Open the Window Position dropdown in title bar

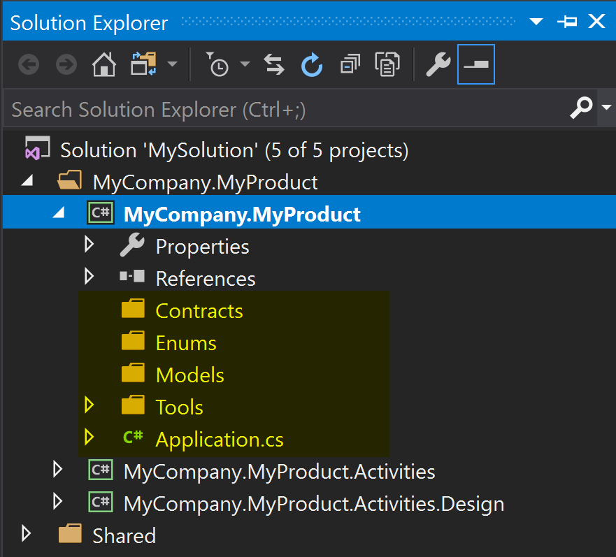(x=536, y=22)
